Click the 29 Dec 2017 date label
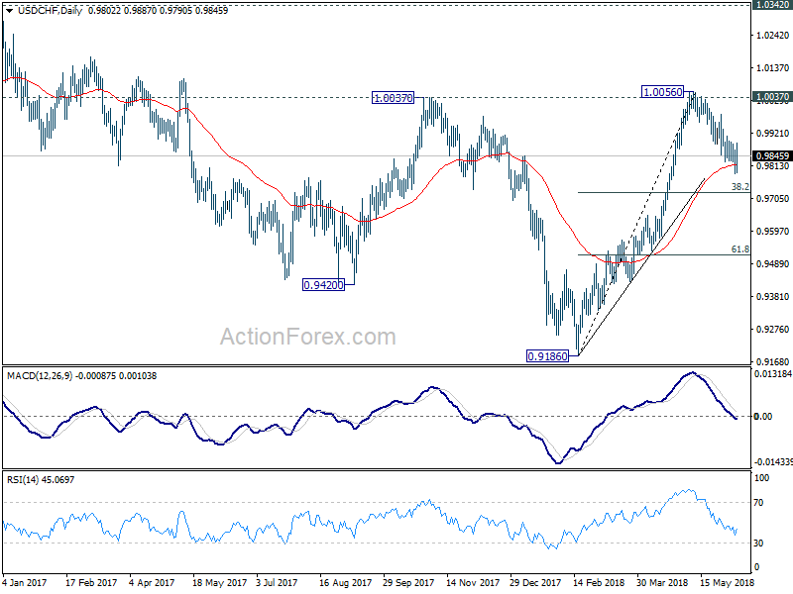 tap(535, 582)
